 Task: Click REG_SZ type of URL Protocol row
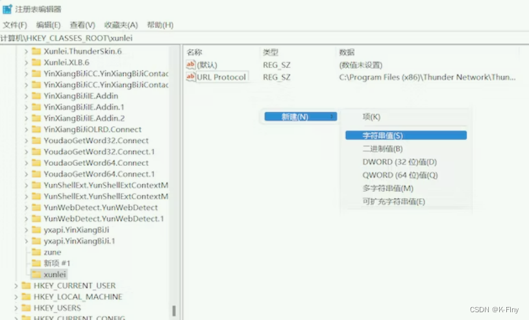click(277, 77)
